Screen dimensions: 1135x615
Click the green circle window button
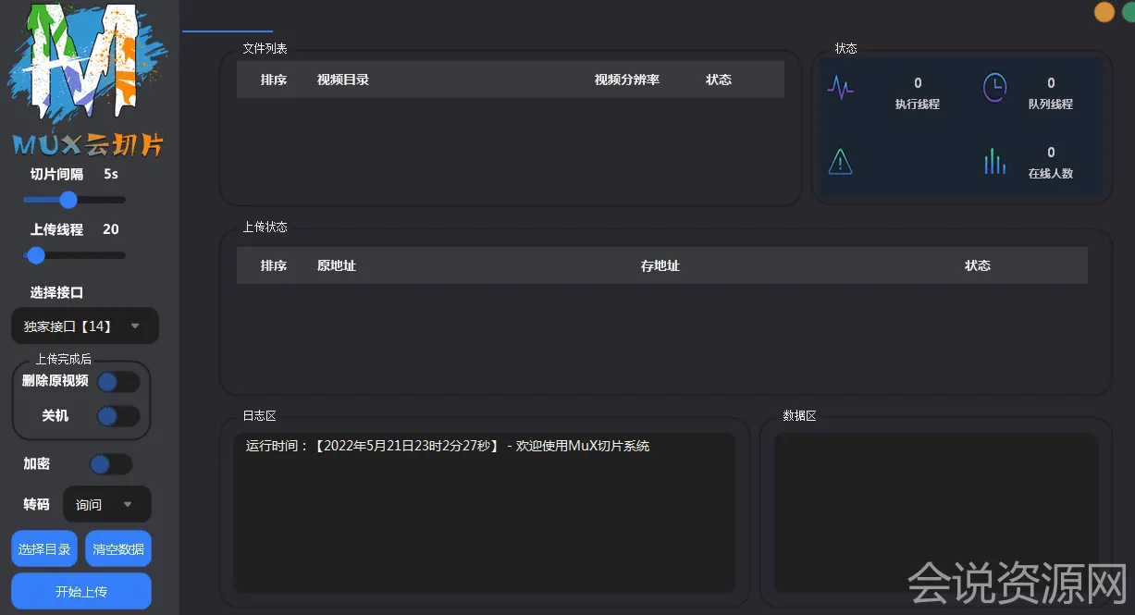tap(1129, 12)
